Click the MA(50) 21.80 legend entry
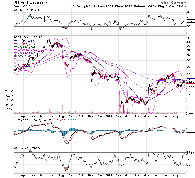 [x=24, y=41]
